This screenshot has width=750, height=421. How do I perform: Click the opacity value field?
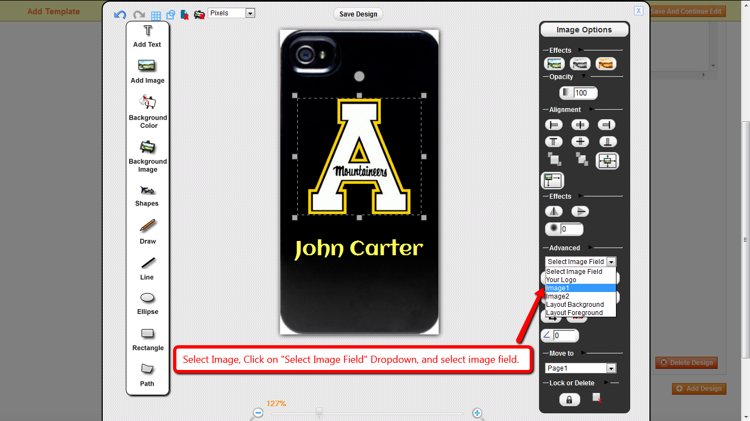tap(585, 93)
